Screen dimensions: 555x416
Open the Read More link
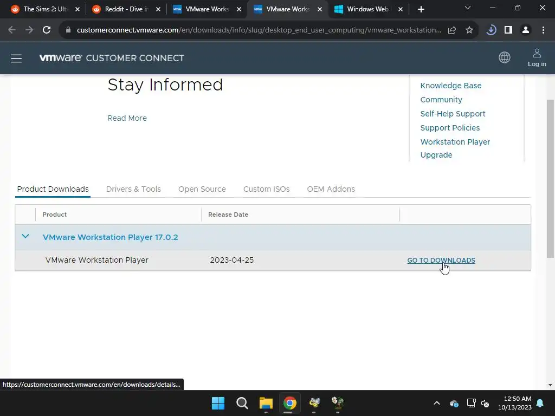(x=127, y=118)
